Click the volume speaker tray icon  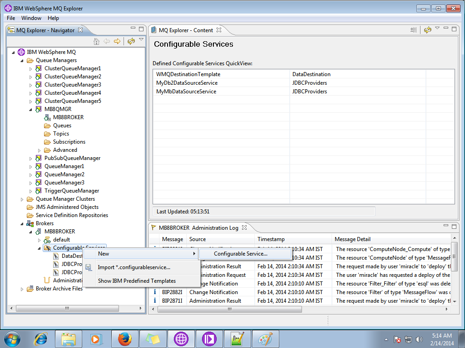click(419, 339)
